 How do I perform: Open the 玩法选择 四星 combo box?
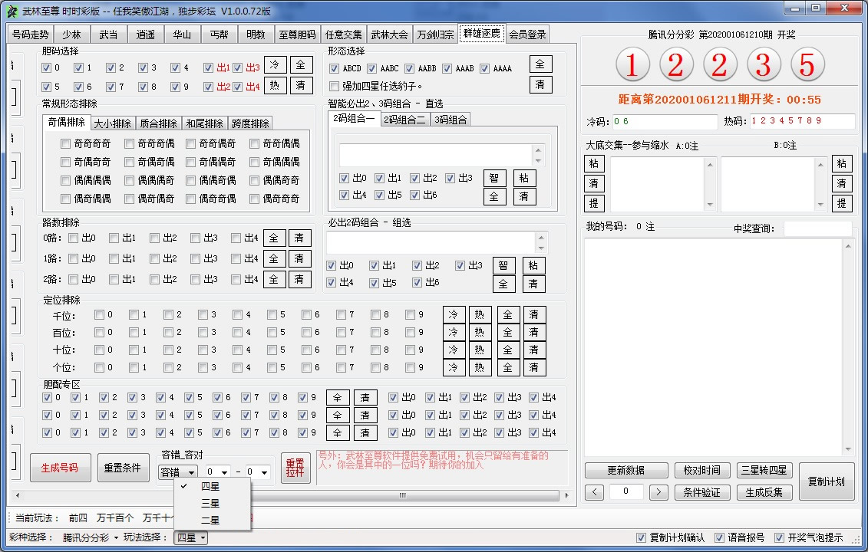(189, 537)
